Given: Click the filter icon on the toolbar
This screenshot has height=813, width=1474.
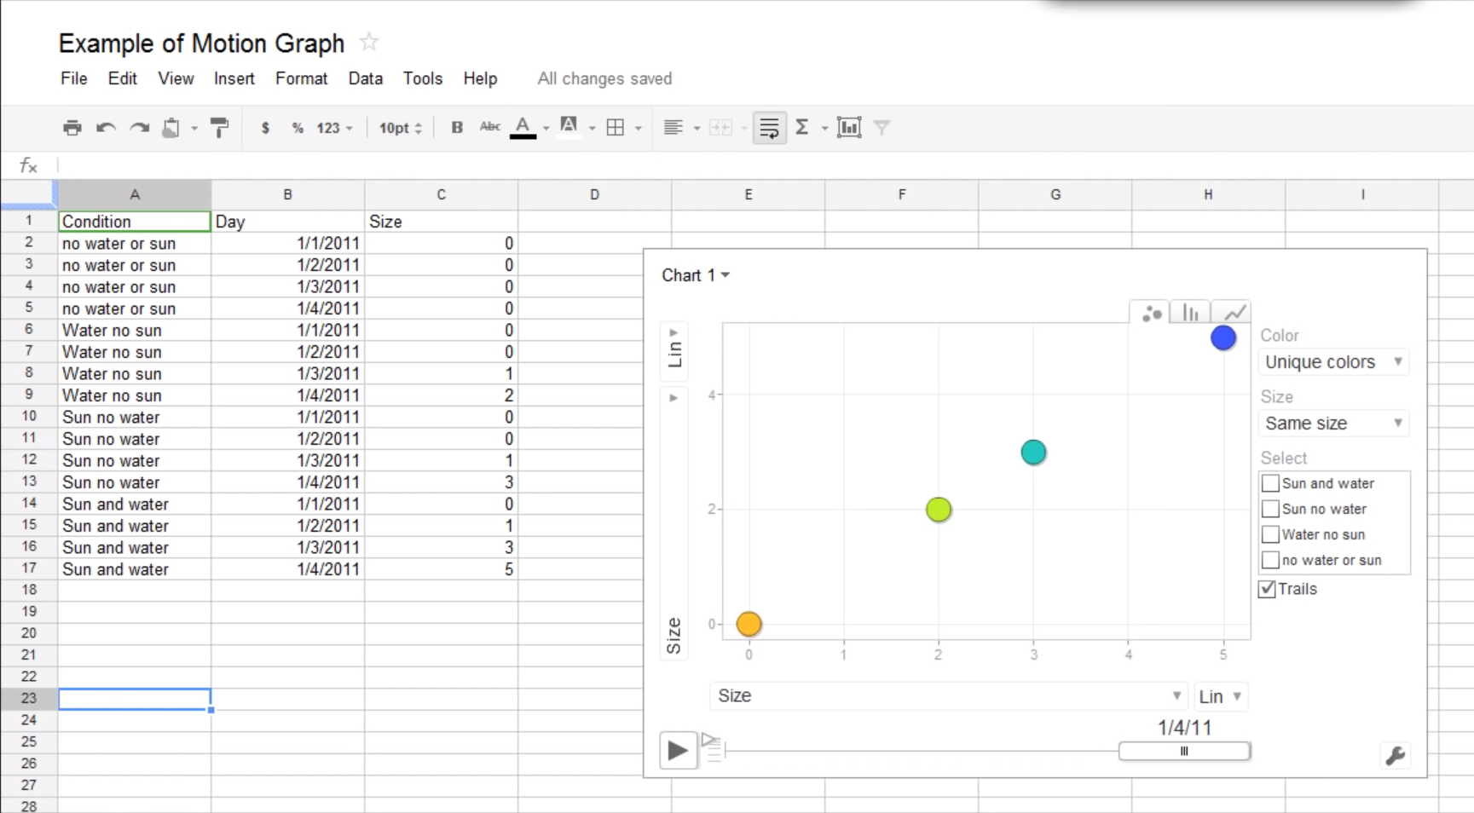Looking at the screenshot, I should 882,127.
